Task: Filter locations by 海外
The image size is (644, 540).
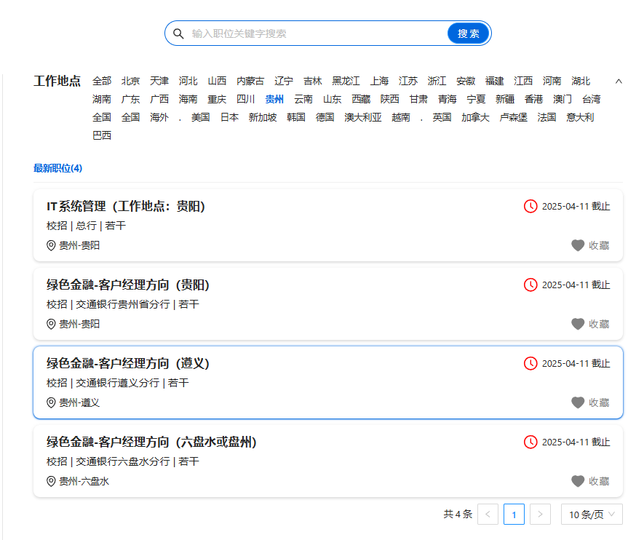Action: click(x=159, y=117)
